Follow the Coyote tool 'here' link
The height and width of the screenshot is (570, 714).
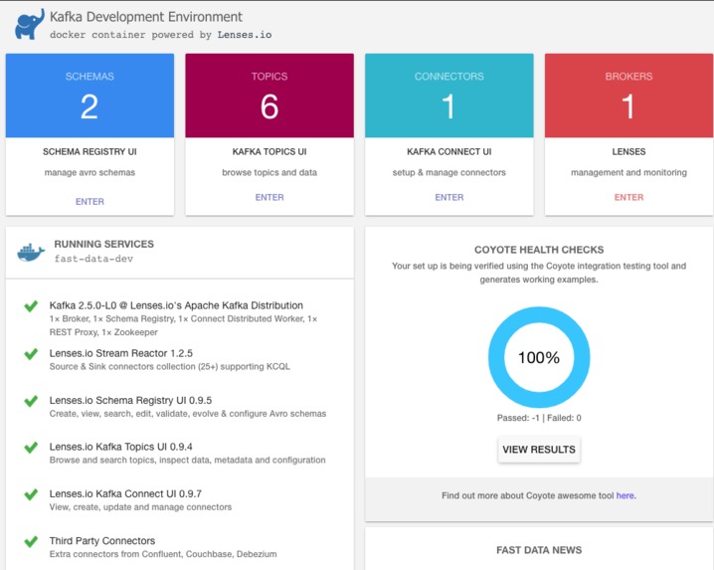pyautogui.click(x=625, y=495)
